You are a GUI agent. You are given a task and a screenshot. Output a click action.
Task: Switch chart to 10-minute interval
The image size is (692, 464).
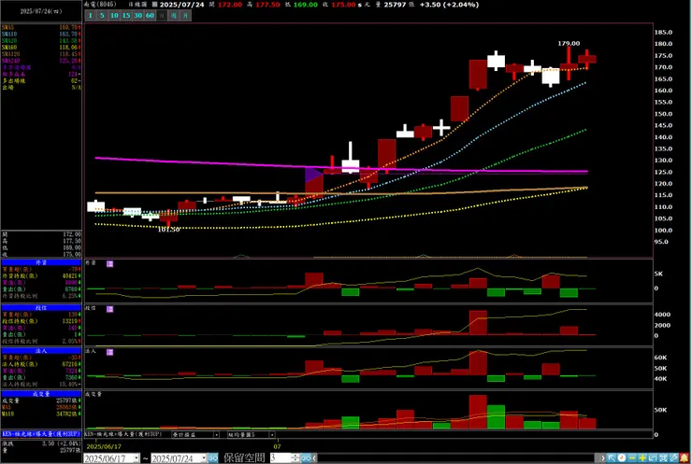pyautogui.click(x=114, y=16)
